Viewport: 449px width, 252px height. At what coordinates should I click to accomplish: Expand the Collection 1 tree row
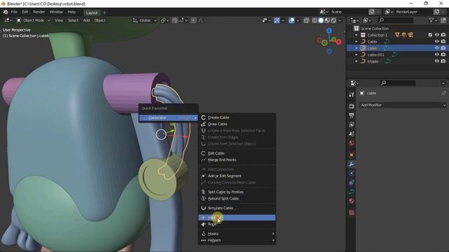tap(356, 35)
